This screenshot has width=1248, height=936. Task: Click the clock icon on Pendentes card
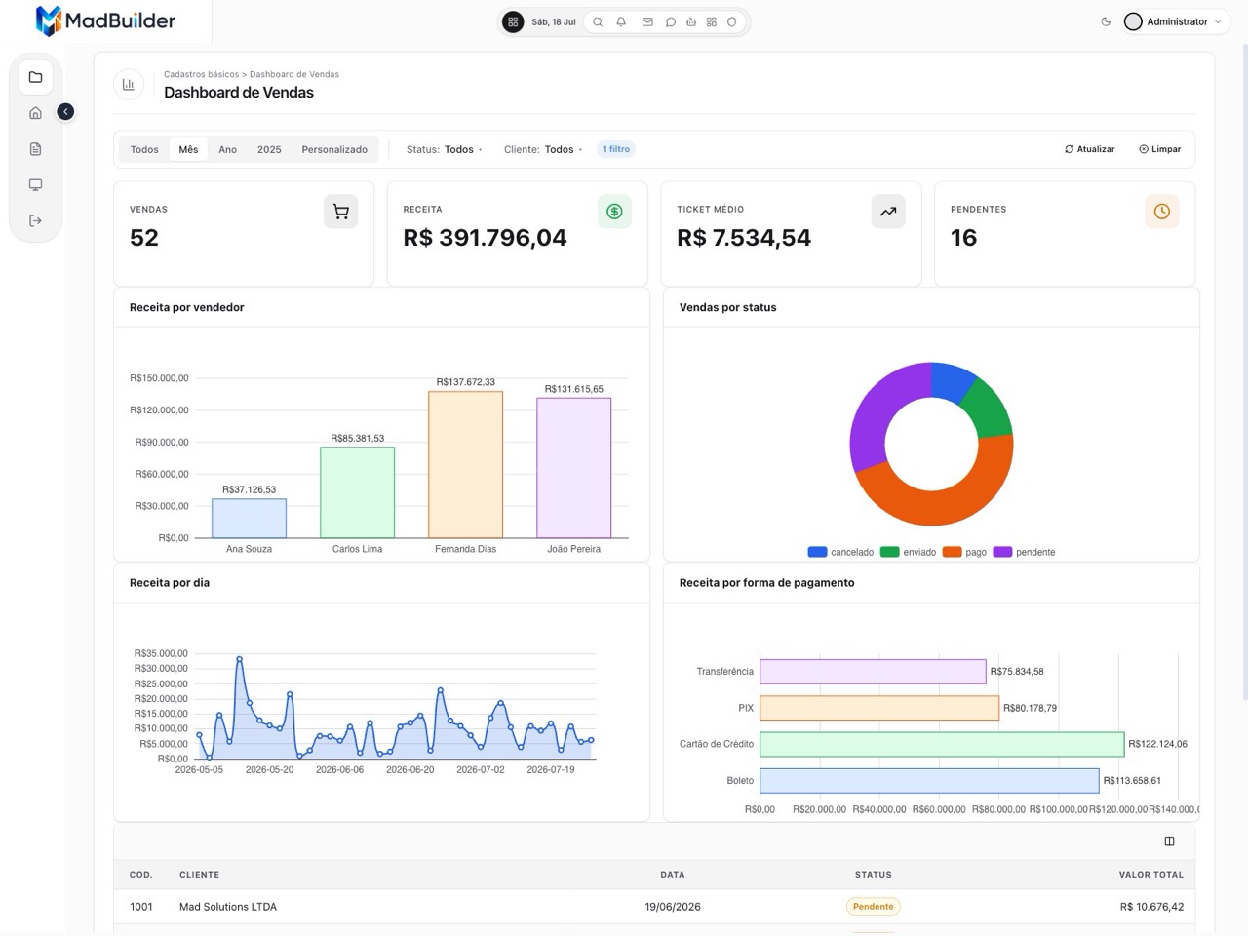(x=1162, y=212)
